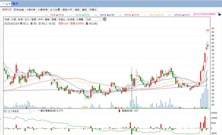Viewport: 222px width, 135px height.
Task: Toggle the 主力 overlay button
Action: pos(27,19)
